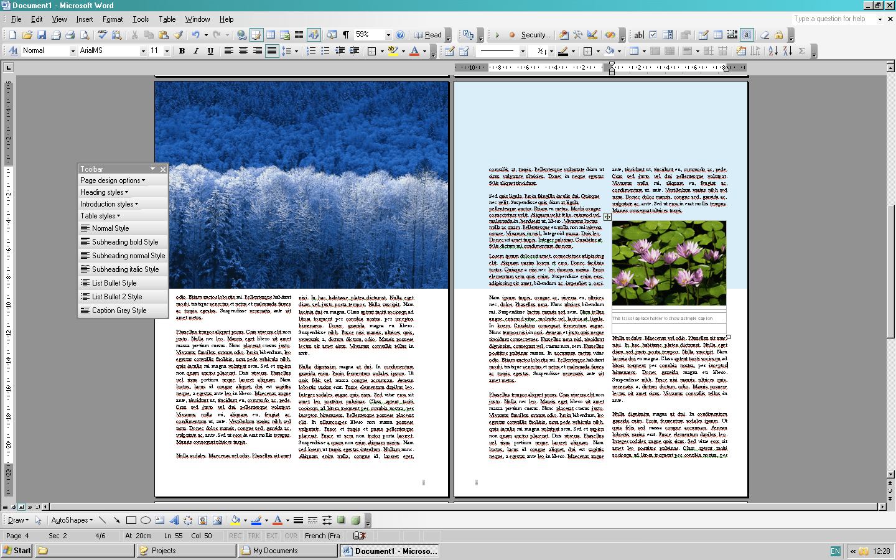Open the AutoShapes menu
This screenshot has width=896, height=560.
click(72, 520)
